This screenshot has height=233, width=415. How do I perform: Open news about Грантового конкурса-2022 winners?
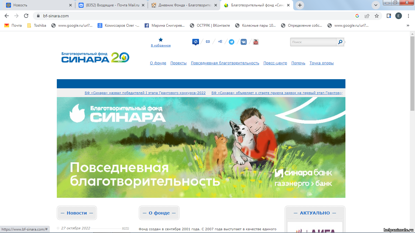pyautogui.click(x=145, y=93)
